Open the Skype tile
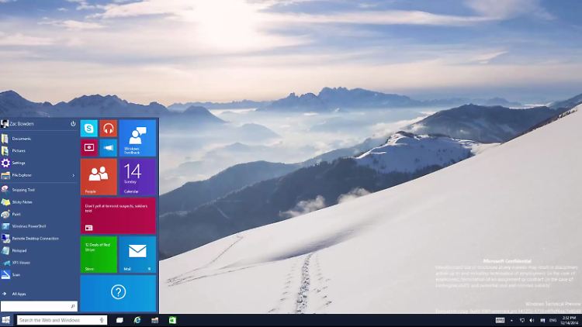The image size is (582, 327). pyautogui.click(x=89, y=129)
